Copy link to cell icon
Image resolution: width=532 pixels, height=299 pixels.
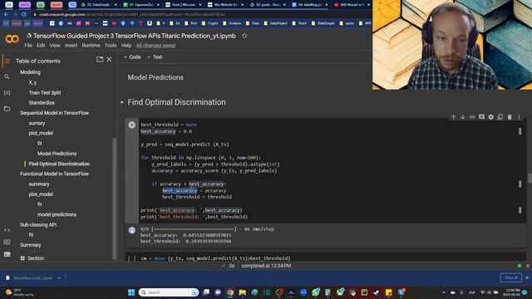click(x=472, y=117)
